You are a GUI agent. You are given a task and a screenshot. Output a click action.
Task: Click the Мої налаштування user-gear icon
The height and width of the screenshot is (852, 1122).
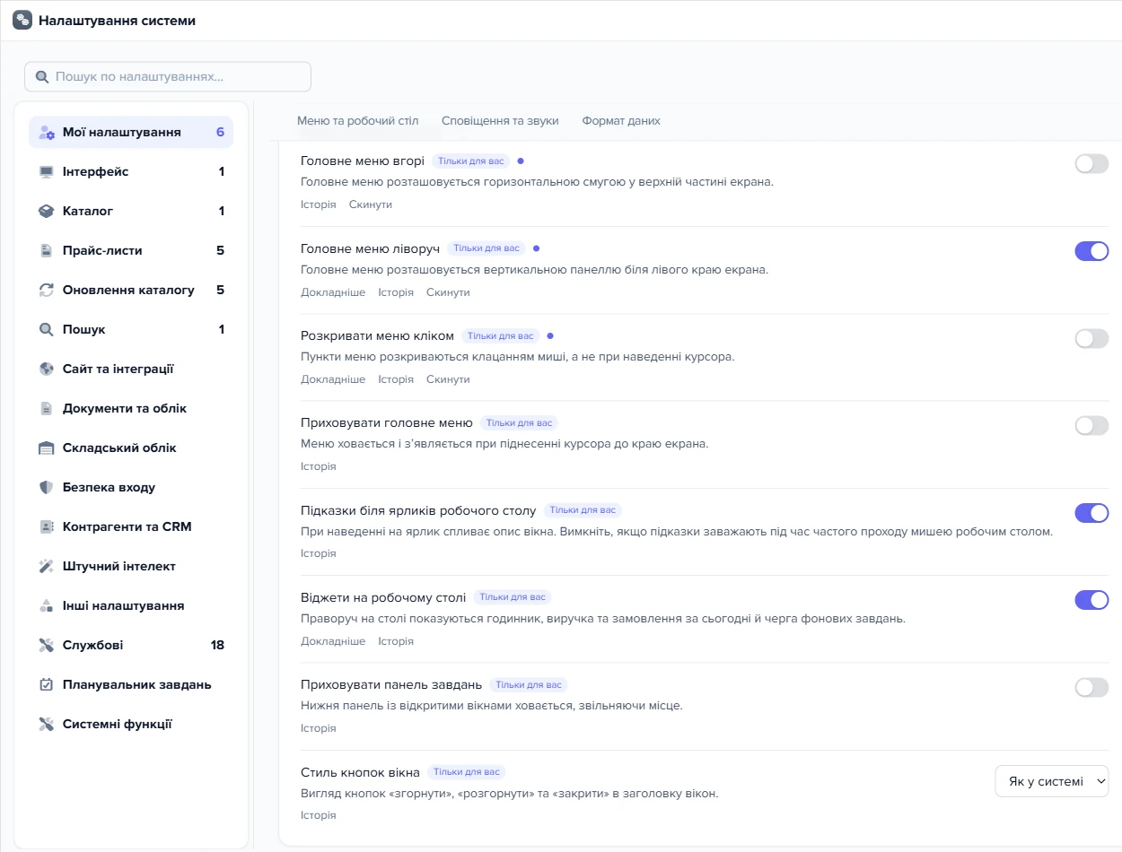tap(48, 133)
